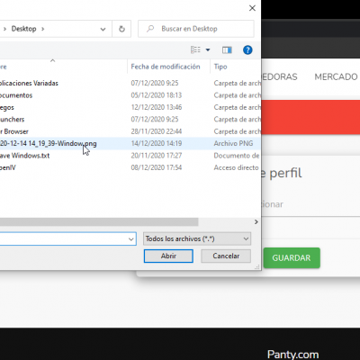
Task: Sort by Tipo column header
Action: click(x=220, y=67)
